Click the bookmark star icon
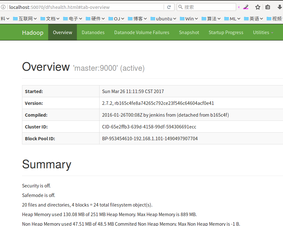 click(258, 7)
